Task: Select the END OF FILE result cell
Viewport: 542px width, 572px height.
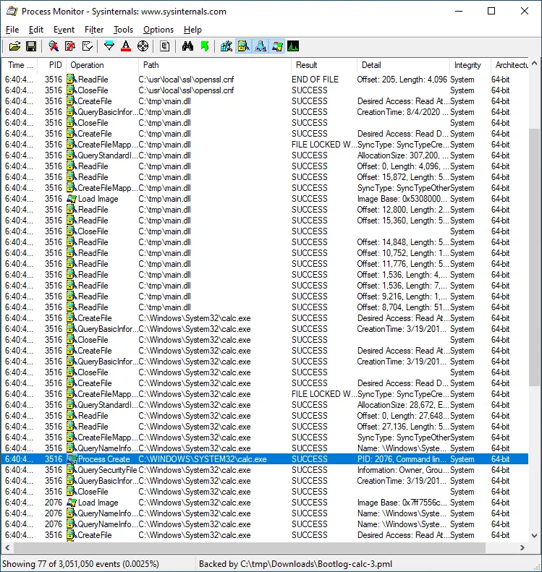Action: (316, 79)
